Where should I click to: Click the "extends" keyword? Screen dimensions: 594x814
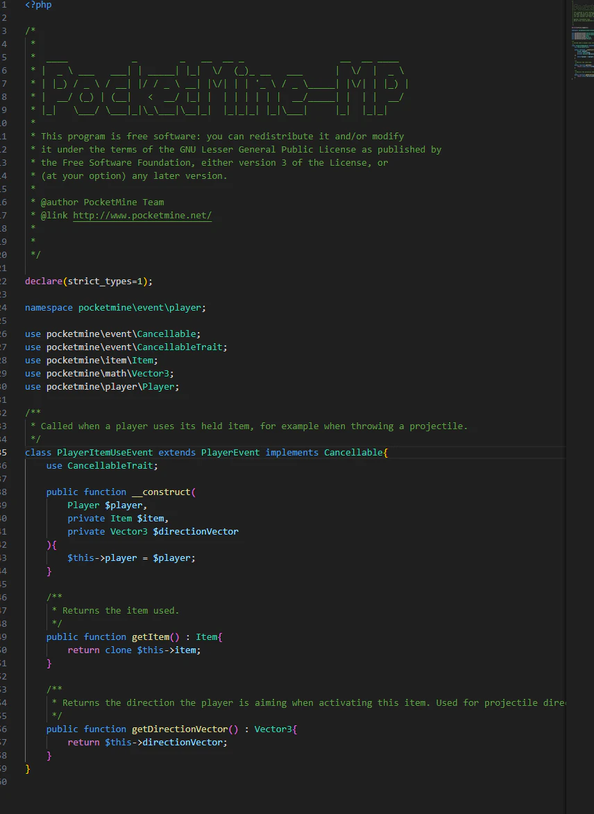pyautogui.click(x=177, y=453)
